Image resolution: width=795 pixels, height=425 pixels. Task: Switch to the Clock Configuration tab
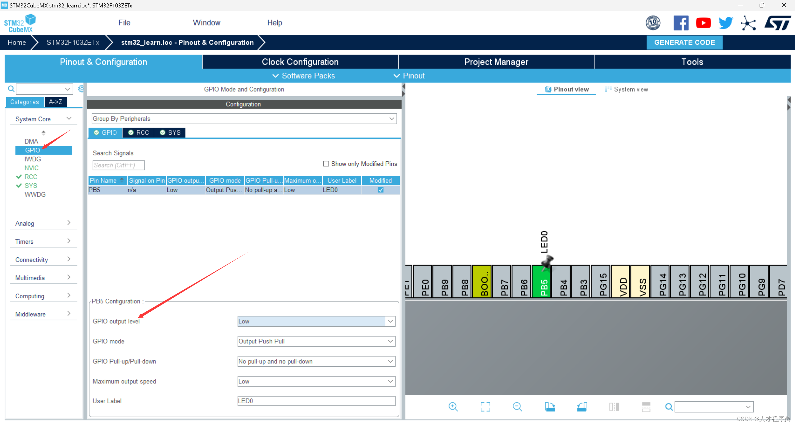pyautogui.click(x=300, y=62)
